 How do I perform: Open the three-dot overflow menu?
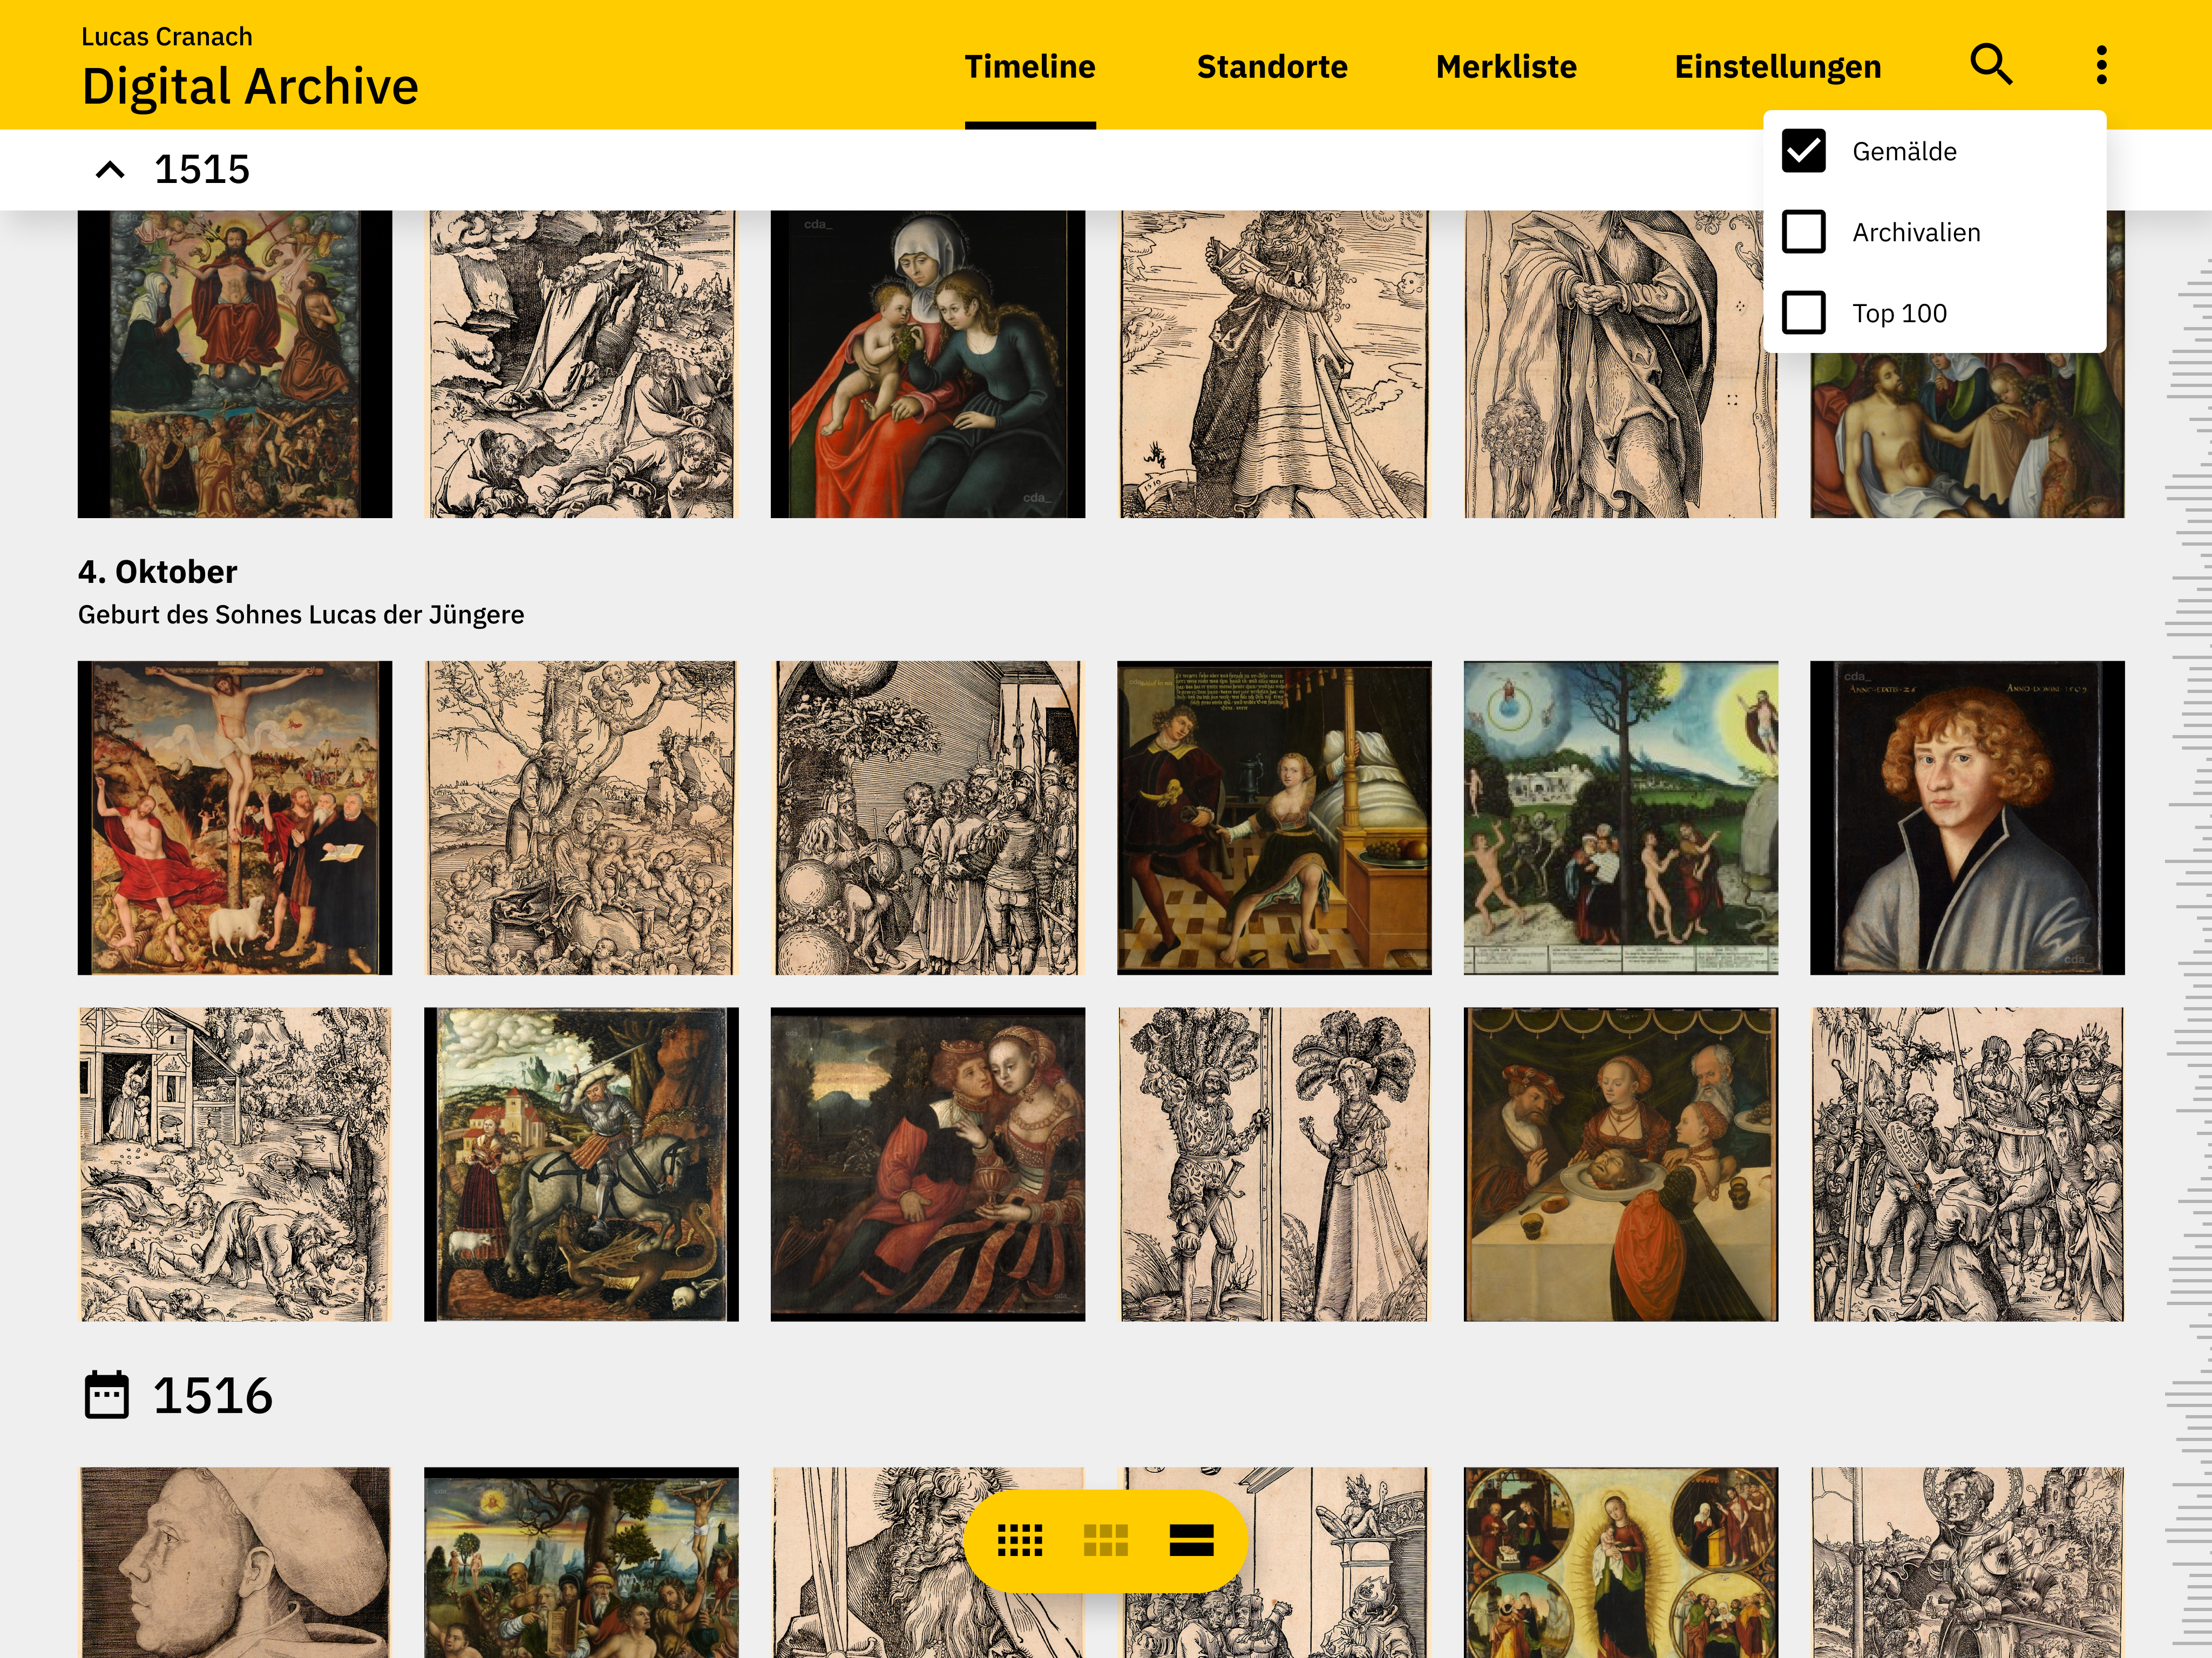point(2101,65)
